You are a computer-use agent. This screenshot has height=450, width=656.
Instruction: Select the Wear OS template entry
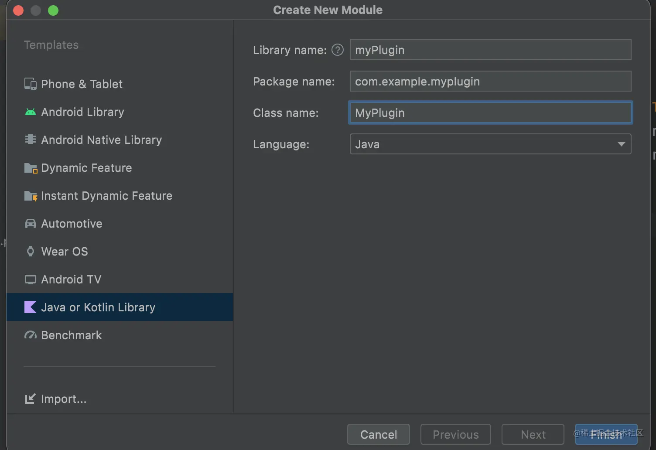[65, 252]
